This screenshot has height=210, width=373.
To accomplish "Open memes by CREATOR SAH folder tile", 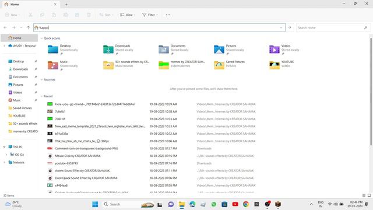I will [182, 65].
